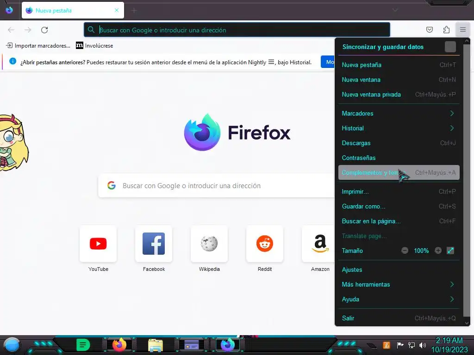This screenshot has height=355, width=474.
Task: Click the new tab page Google search box
Action: (216, 186)
